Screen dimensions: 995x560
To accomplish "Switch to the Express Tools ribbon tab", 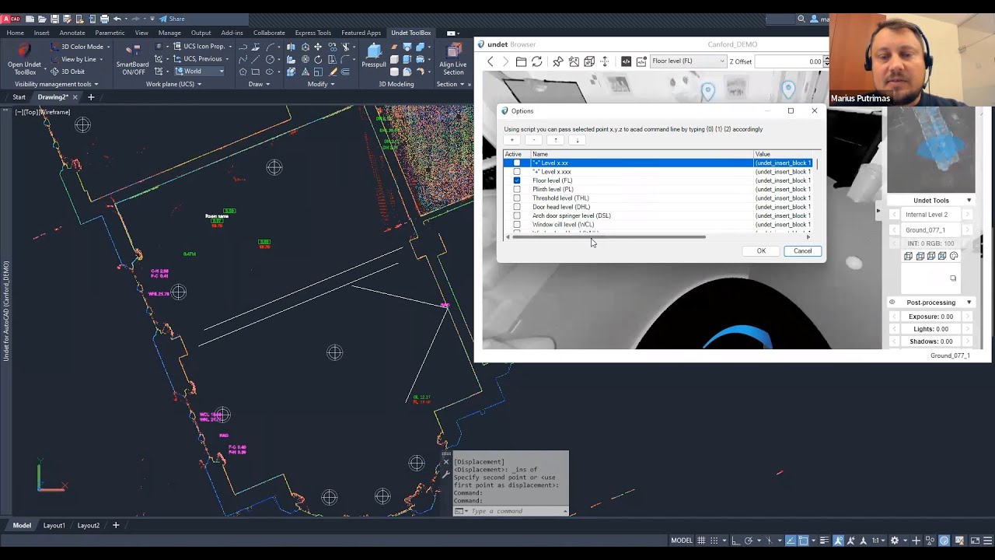I will pyautogui.click(x=312, y=33).
